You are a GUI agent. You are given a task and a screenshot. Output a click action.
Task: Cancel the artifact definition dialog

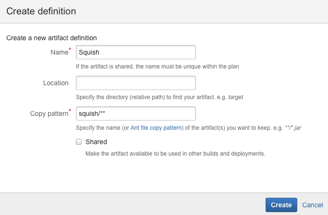312,205
